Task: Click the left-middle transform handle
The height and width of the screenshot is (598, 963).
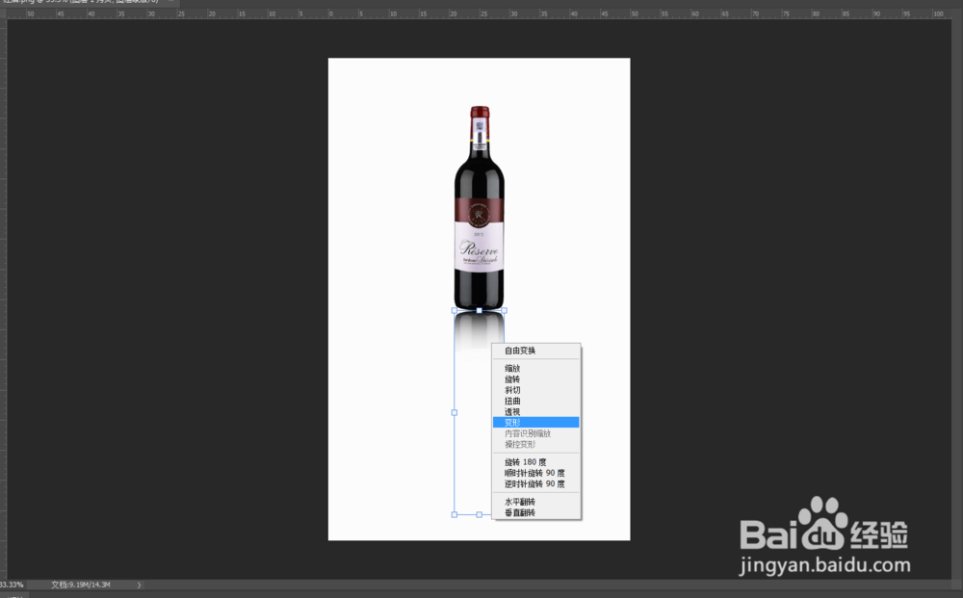Action: (455, 412)
